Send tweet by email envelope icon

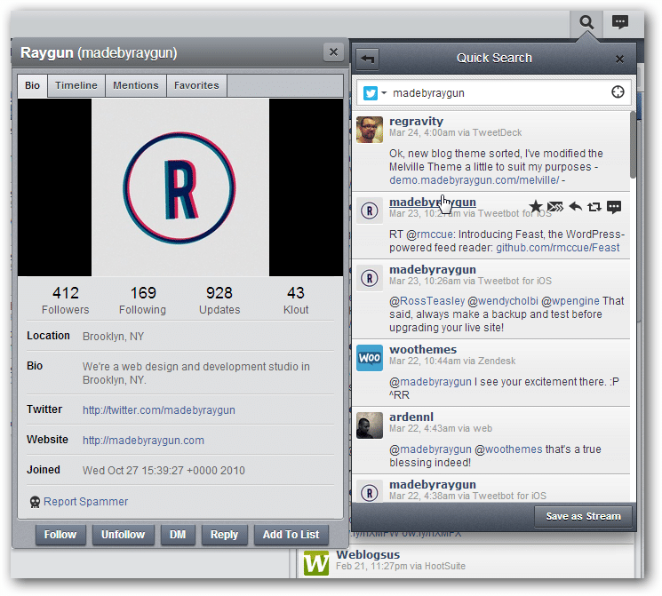555,207
